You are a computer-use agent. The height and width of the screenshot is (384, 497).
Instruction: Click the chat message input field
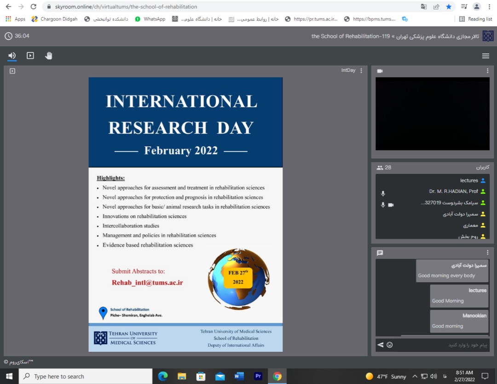pyautogui.click(x=442, y=345)
